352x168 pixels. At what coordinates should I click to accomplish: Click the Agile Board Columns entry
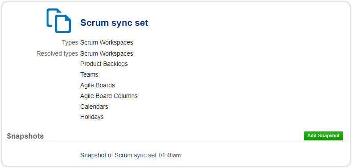pyautogui.click(x=109, y=96)
